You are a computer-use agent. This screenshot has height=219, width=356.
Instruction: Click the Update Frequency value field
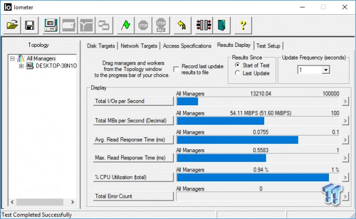pos(310,70)
